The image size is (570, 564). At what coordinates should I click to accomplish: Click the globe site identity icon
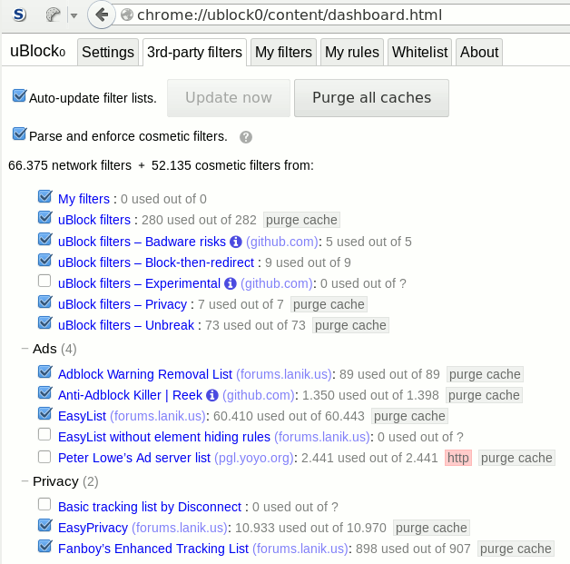pos(127,15)
